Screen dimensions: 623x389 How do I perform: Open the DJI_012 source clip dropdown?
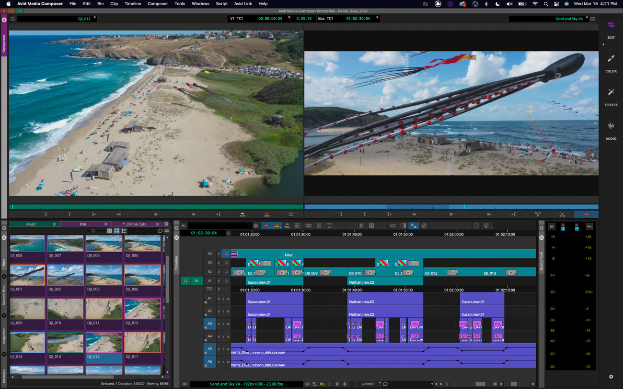coord(95,19)
